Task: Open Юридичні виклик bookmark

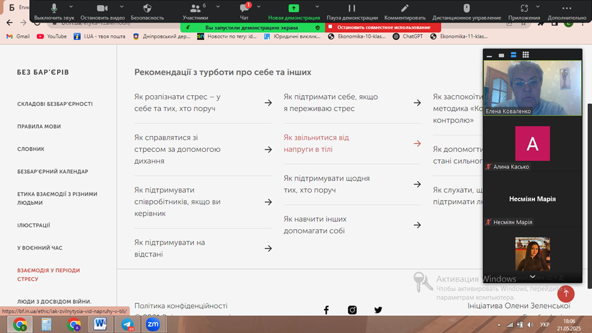Action: 292,36
